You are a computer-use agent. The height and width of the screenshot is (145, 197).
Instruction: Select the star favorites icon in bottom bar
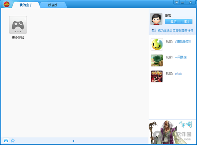13,140
